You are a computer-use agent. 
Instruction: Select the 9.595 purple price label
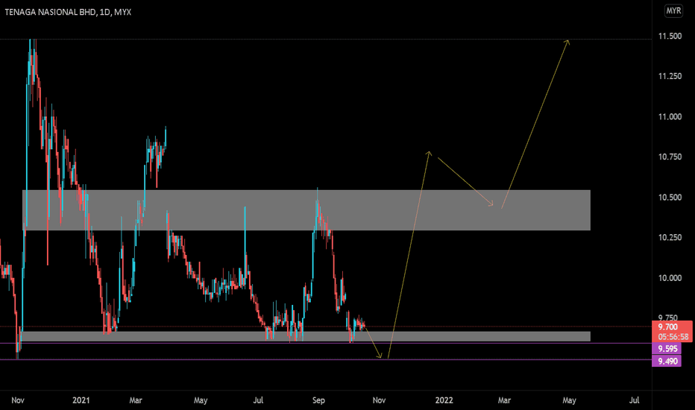click(667, 348)
